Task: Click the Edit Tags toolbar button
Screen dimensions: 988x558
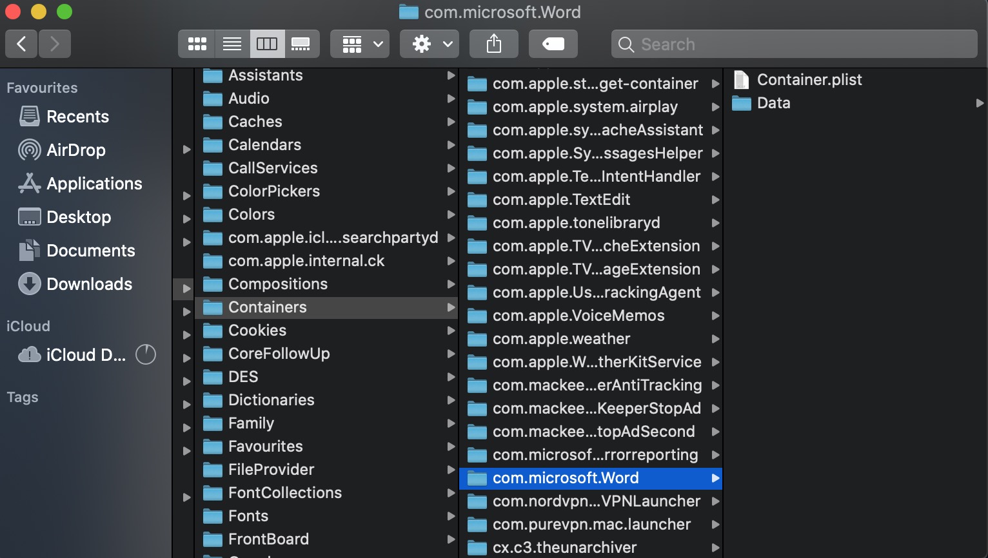Action: pos(553,44)
